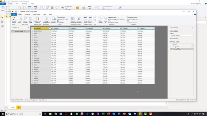Open the View tab in Query Editor
Image resolution: width=207 pixels, height=116 pixels.
(45, 15)
